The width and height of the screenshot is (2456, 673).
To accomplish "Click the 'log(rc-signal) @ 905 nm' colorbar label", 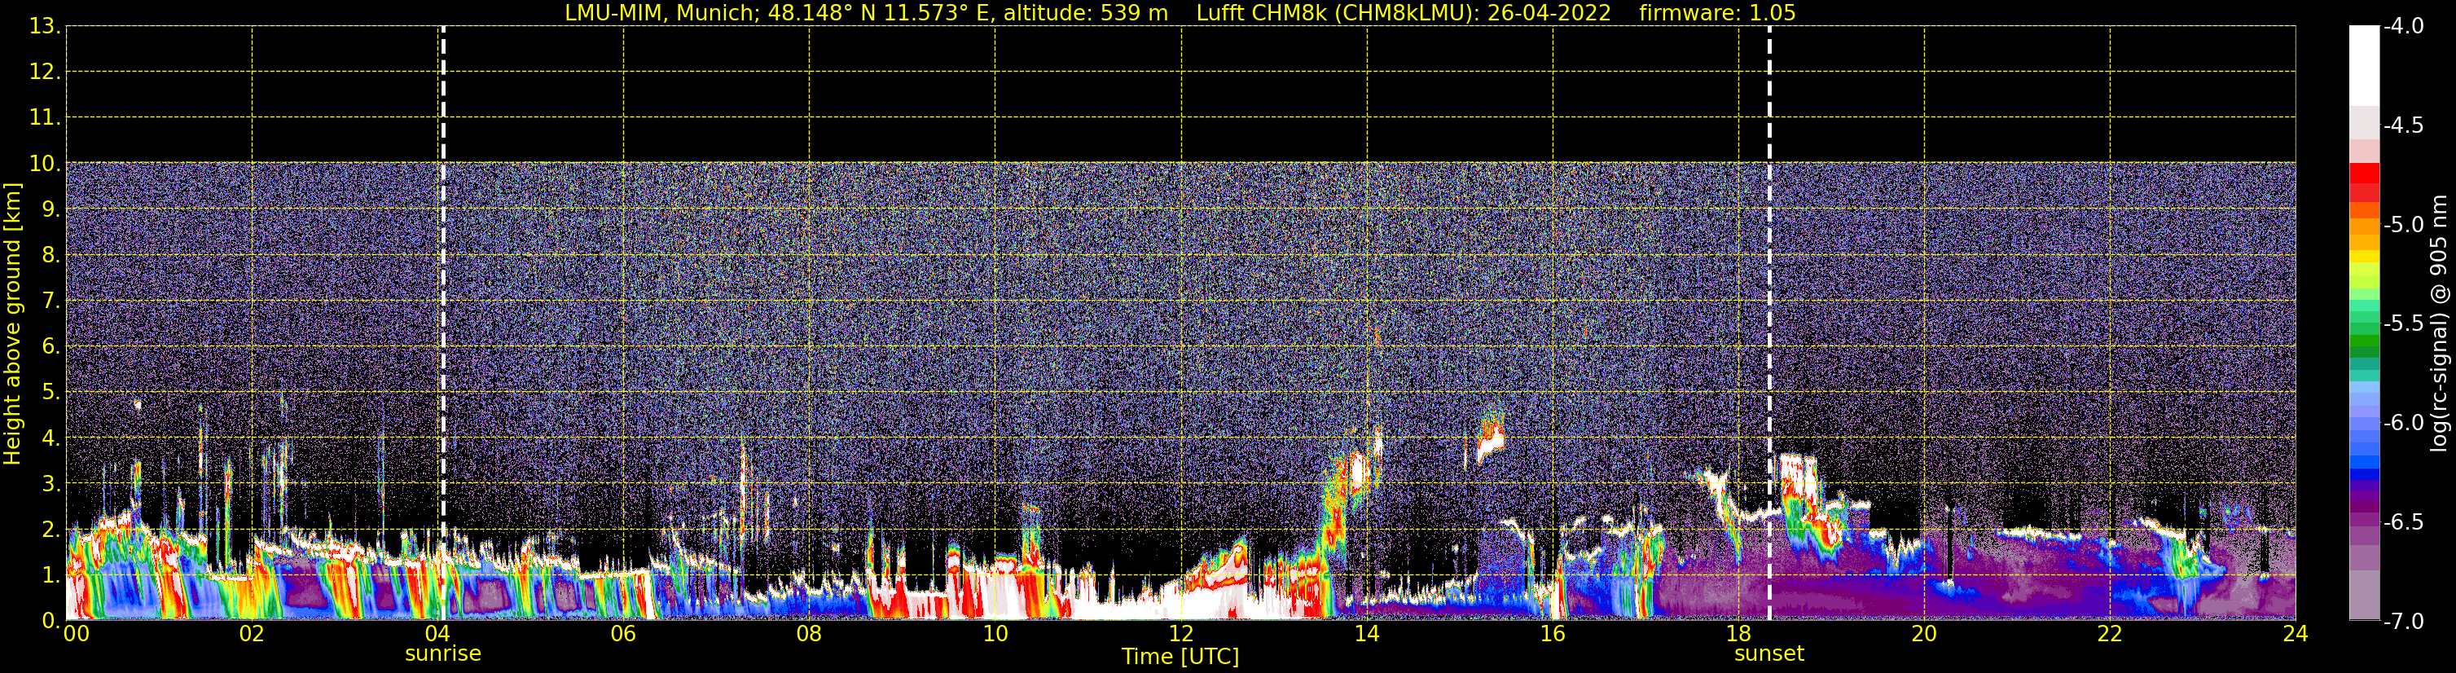I will pos(2440,323).
